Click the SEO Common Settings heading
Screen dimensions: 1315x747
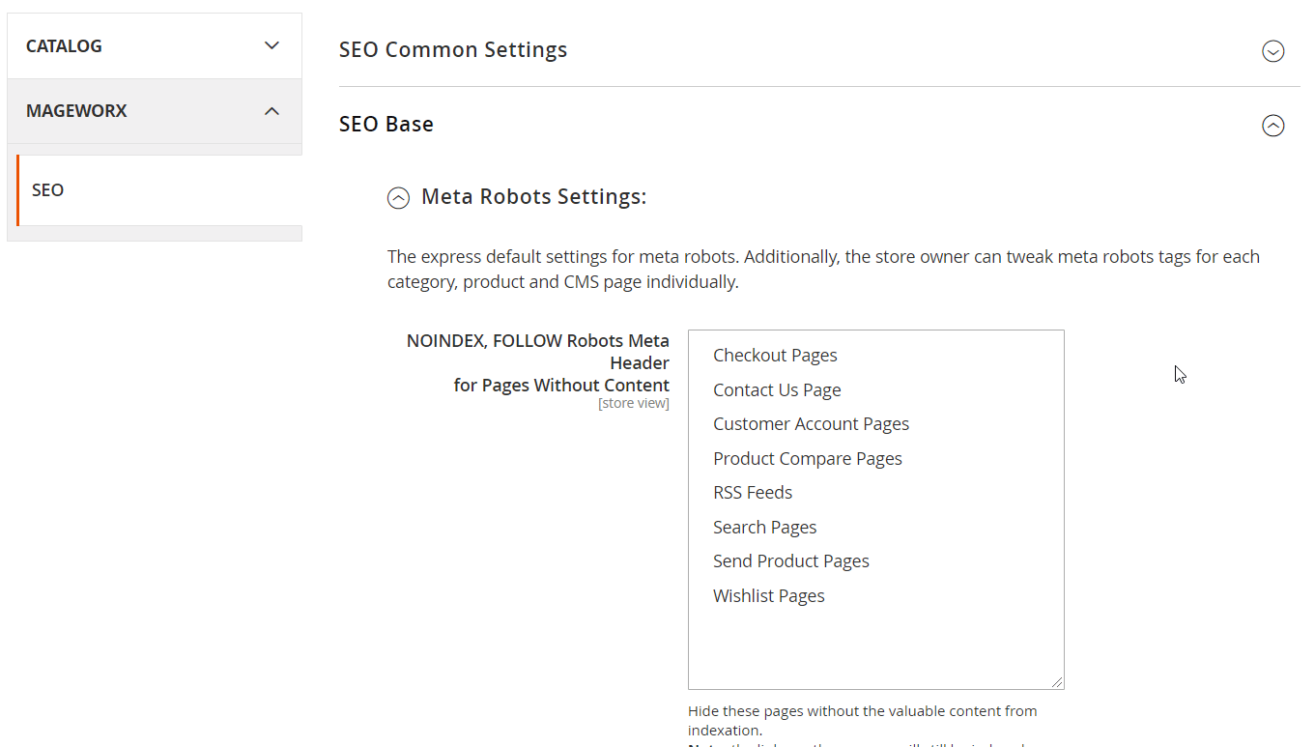coord(453,50)
